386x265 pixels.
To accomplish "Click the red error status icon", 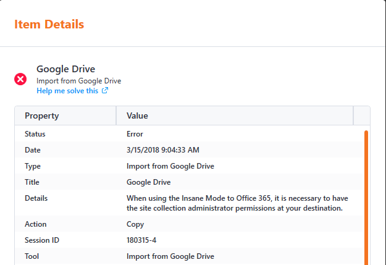I will point(20,79).
